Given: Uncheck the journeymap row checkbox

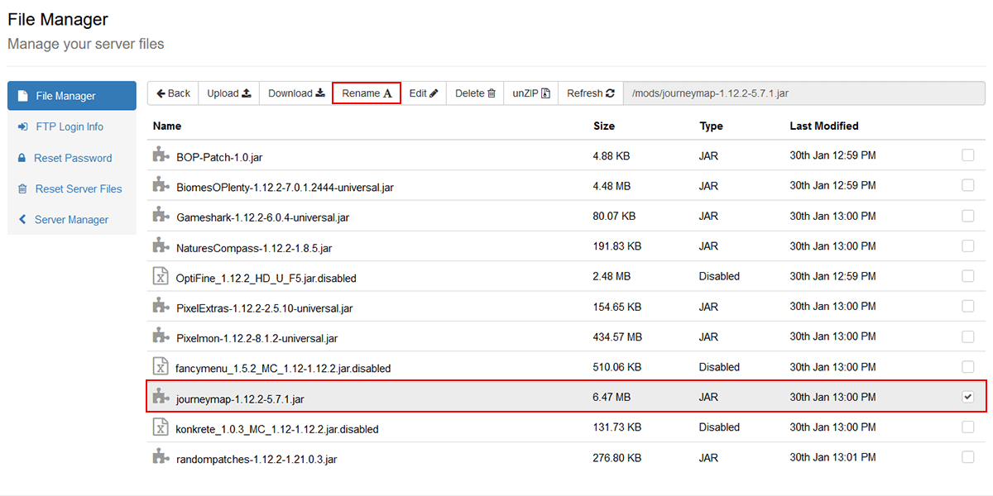Looking at the screenshot, I should coord(967,397).
